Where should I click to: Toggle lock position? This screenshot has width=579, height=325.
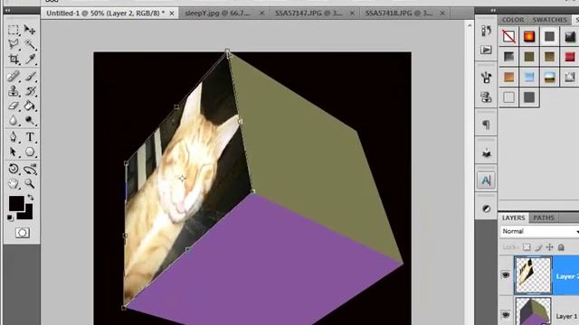[x=550, y=247]
